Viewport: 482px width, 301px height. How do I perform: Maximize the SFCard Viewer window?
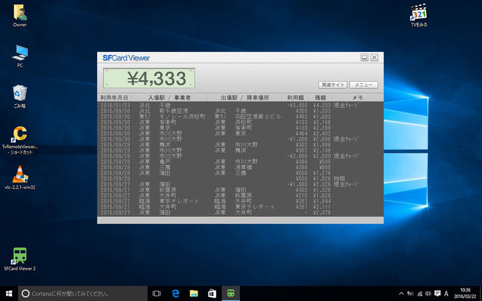[x=365, y=58]
